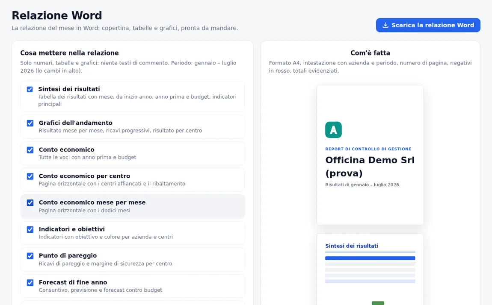Disable Conto economico mese per mese
Image resolution: width=492 pixels, height=305 pixels.
(30, 202)
